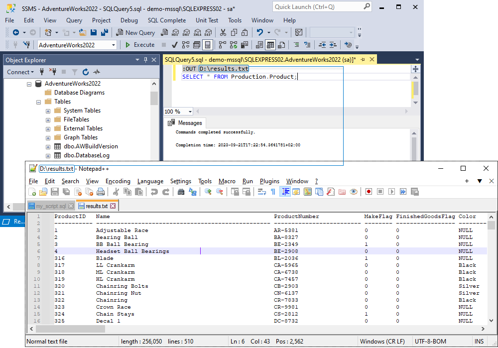Click the Save icon in SSMS toolbar
The image size is (498, 348).
pos(94,32)
